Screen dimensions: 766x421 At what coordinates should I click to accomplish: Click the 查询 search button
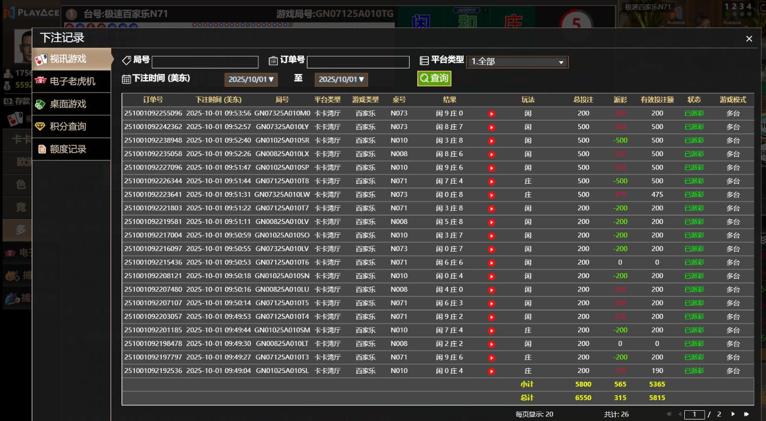[434, 78]
